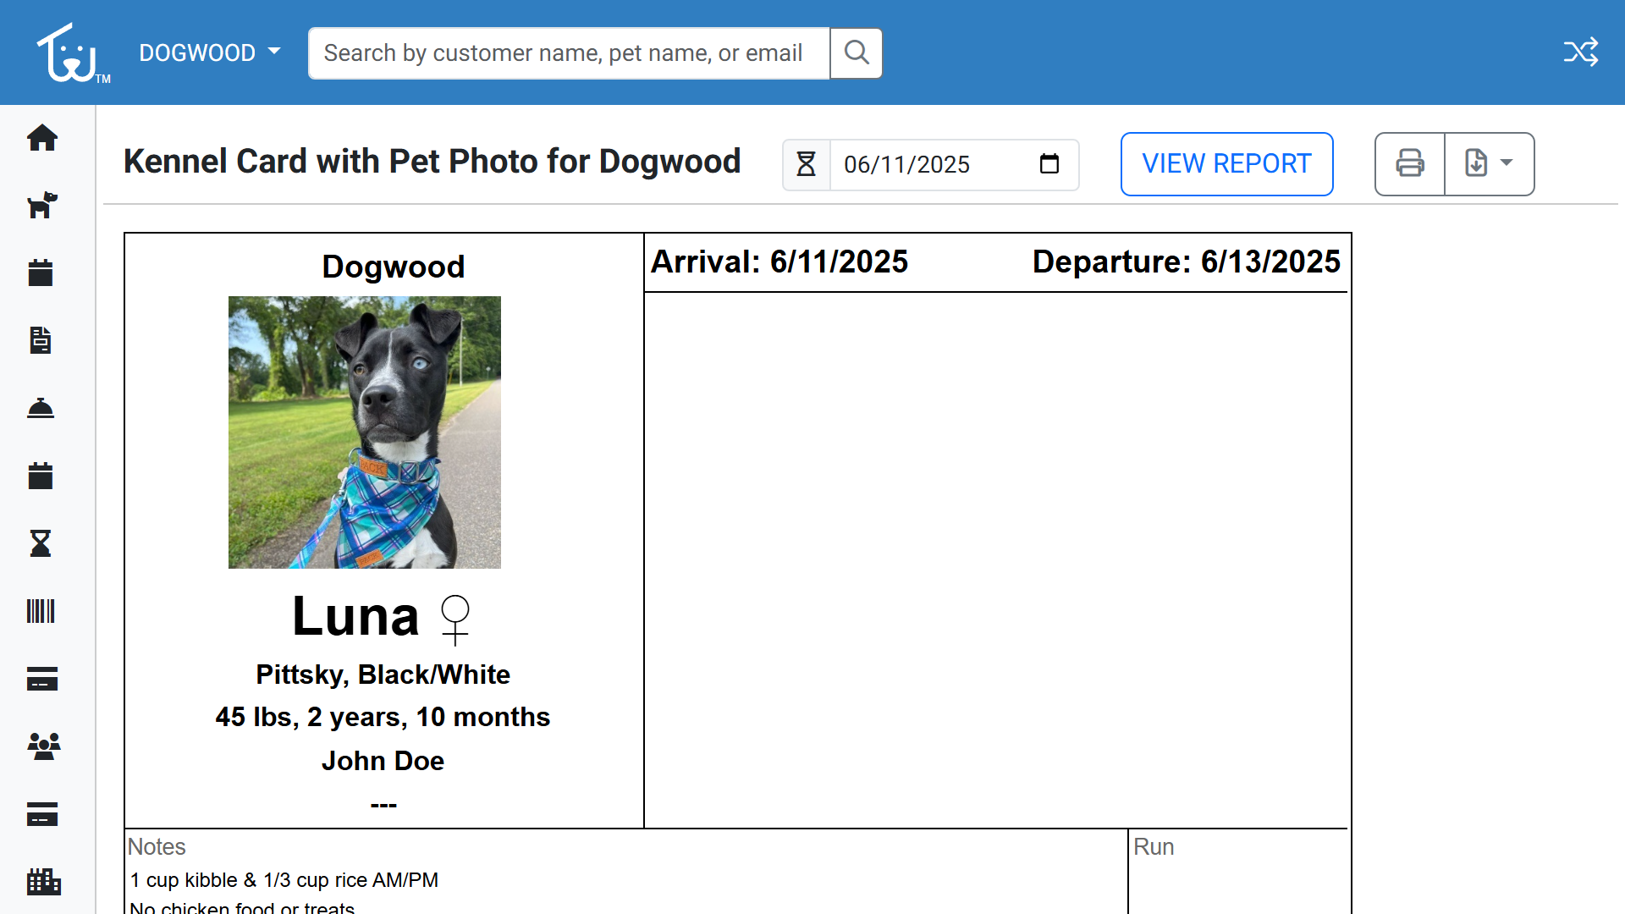This screenshot has height=914, width=1625.
Task: Click the document report sidebar icon
Action: (41, 340)
